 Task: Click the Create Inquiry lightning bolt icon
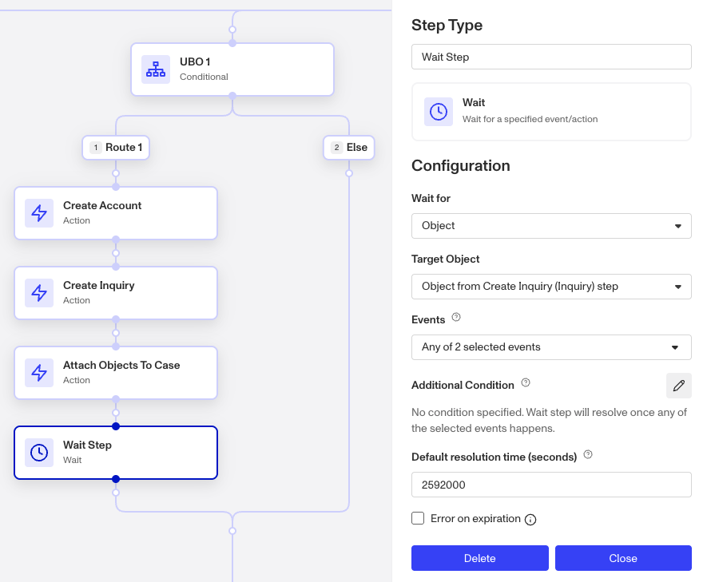pos(39,293)
